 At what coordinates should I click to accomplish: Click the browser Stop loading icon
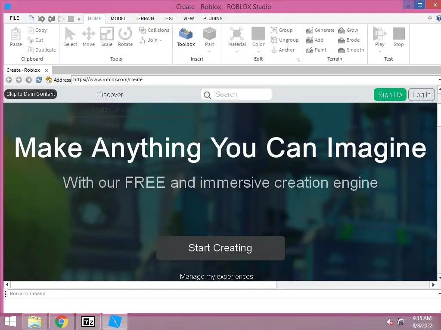(29, 79)
